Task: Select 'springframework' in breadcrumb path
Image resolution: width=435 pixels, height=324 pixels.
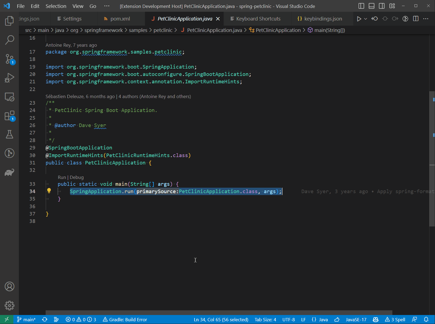Action: pos(104,30)
